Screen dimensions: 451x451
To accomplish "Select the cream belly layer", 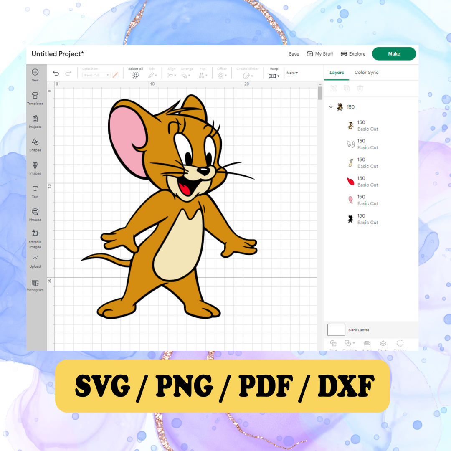I will [371, 163].
